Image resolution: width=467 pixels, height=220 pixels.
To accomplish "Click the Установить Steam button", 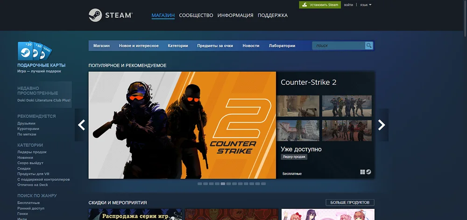I will (320, 5).
